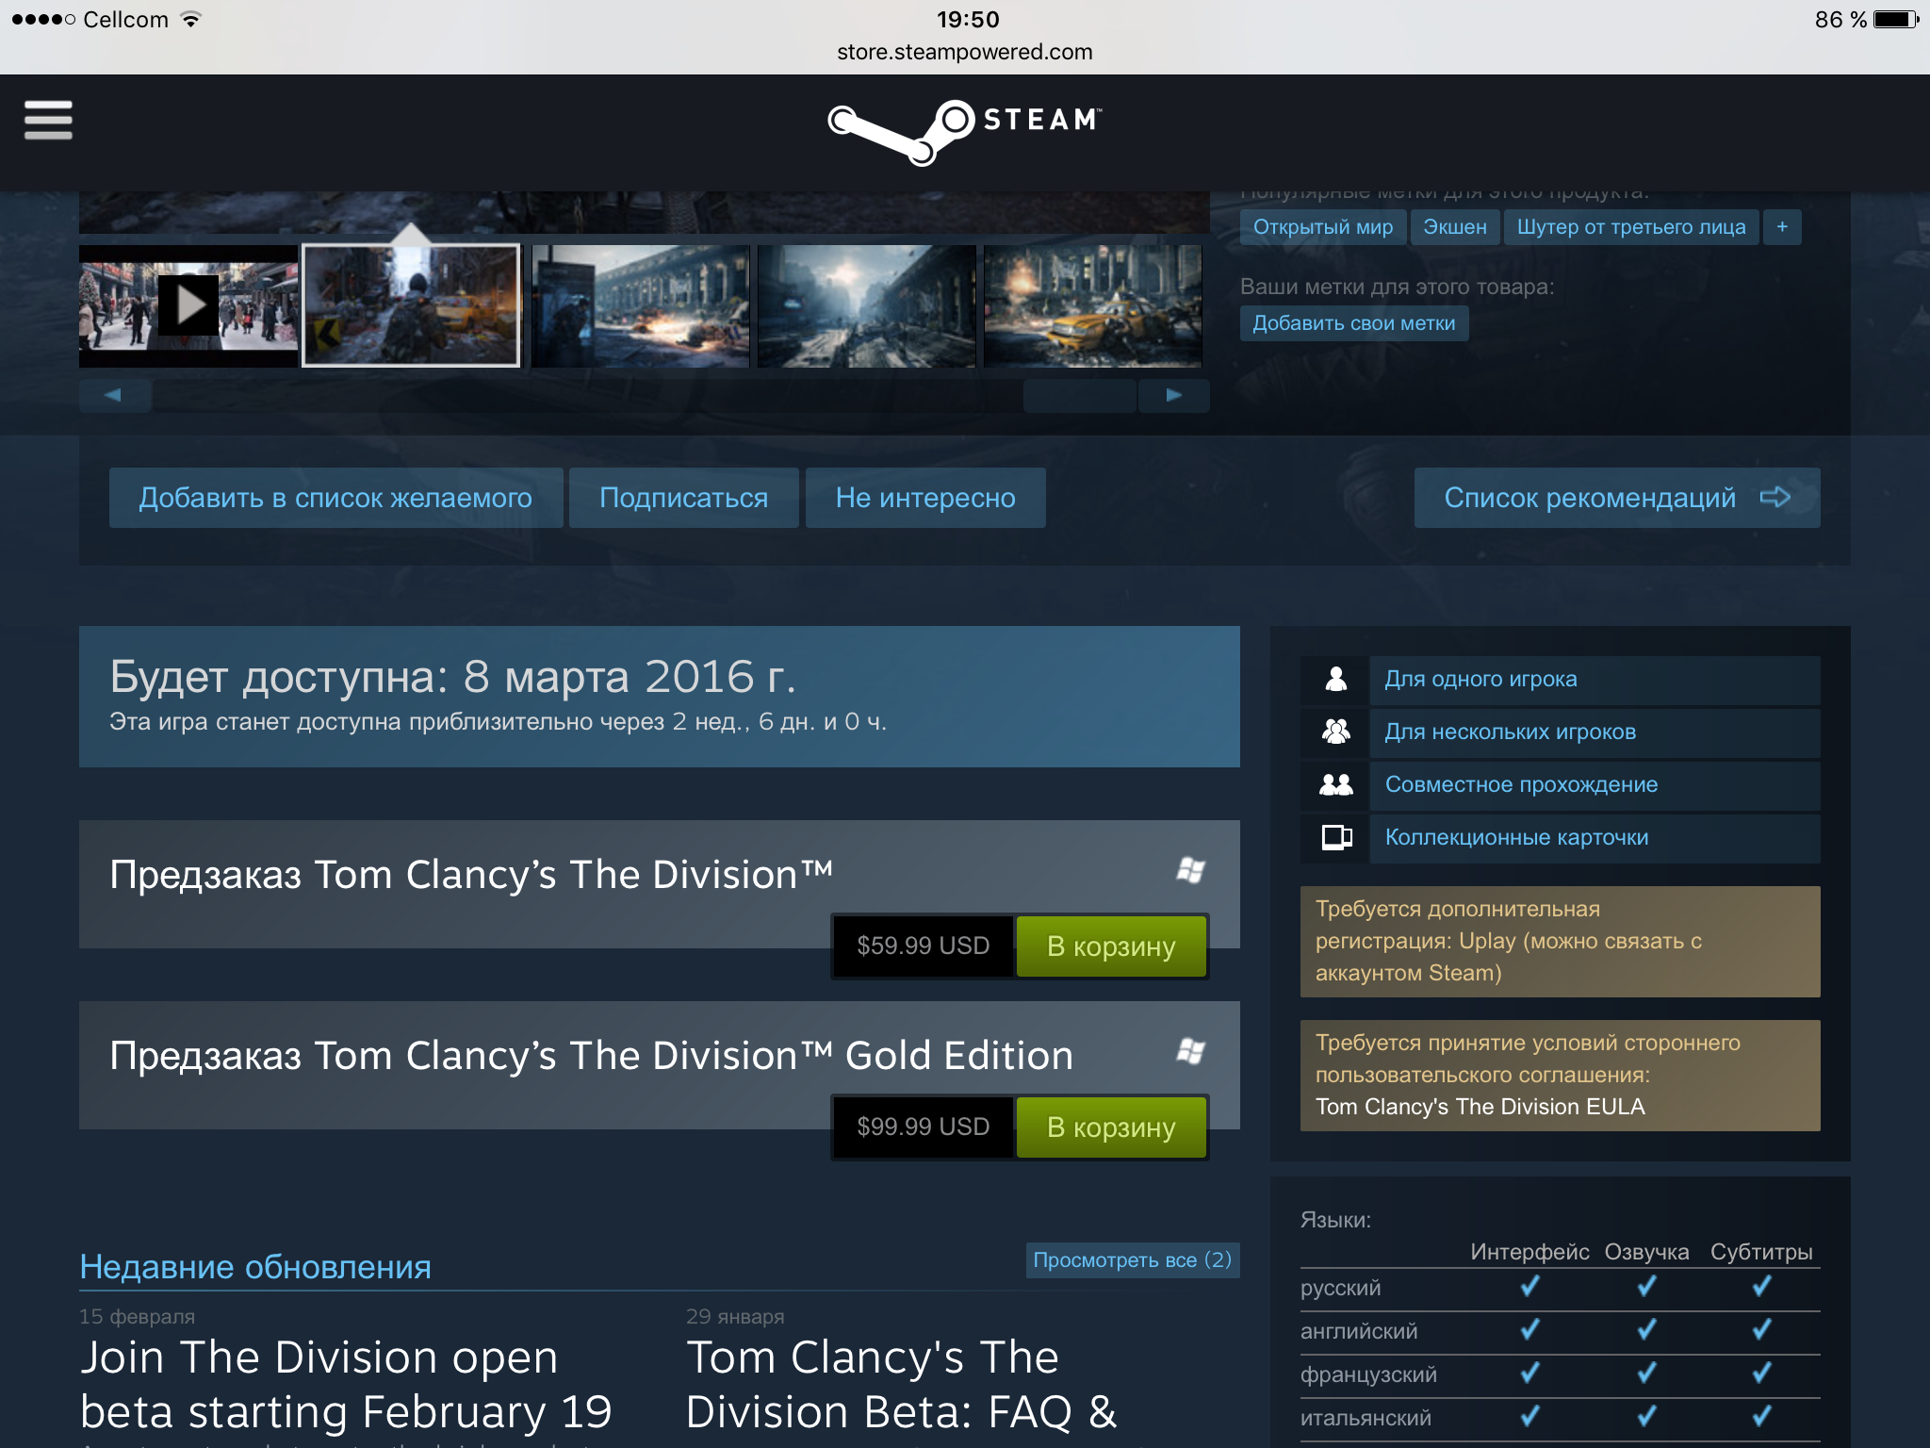Viewport: 1930px width, 1448px height.
Task: Open 'Список рекомендаций' button
Action: (1617, 498)
